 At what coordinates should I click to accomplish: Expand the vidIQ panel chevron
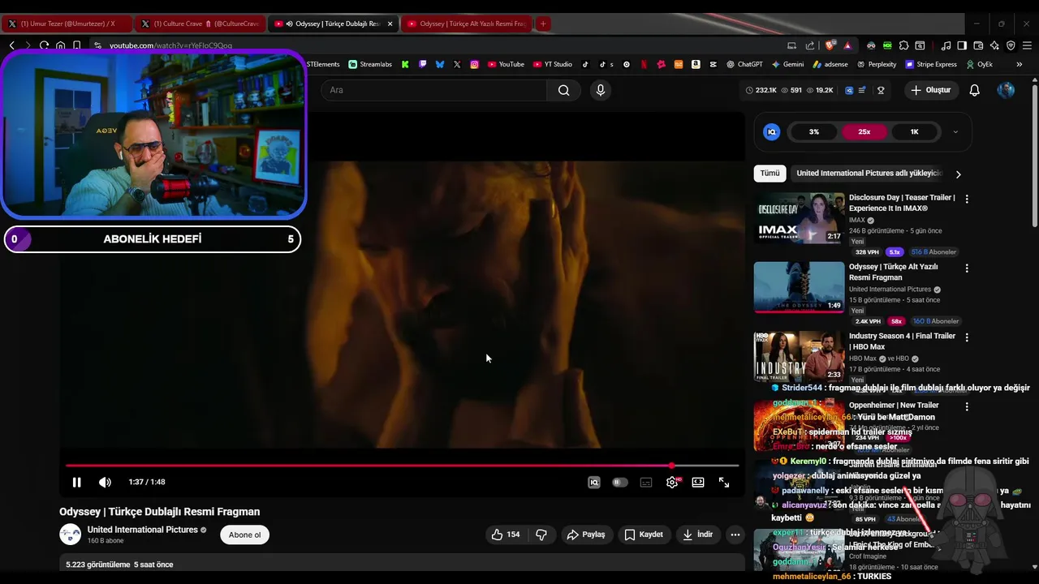click(x=955, y=131)
